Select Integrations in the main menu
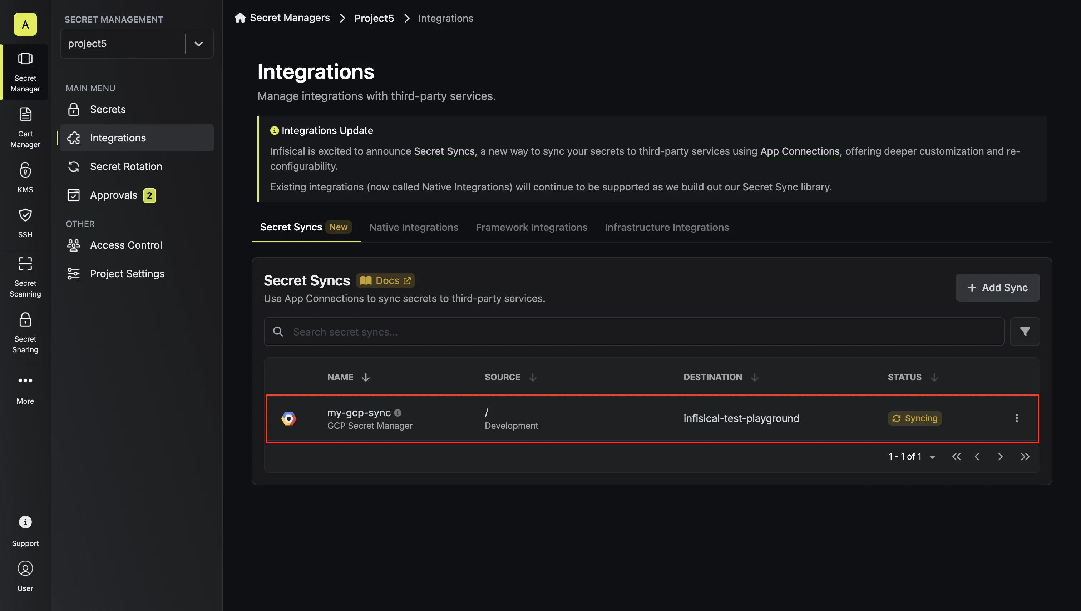Viewport: 1081px width, 611px height. click(x=137, y=138)
